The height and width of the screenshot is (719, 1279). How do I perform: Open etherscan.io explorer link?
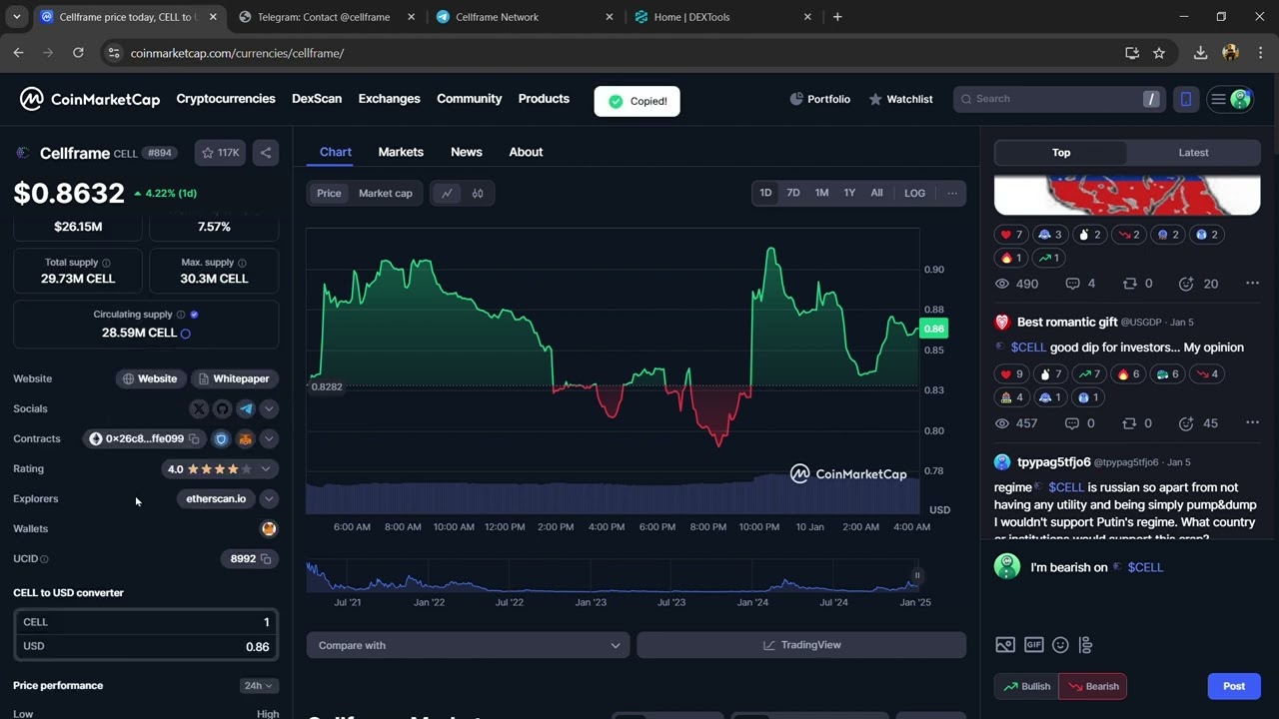pyautogui.click(x=216, y=498)
